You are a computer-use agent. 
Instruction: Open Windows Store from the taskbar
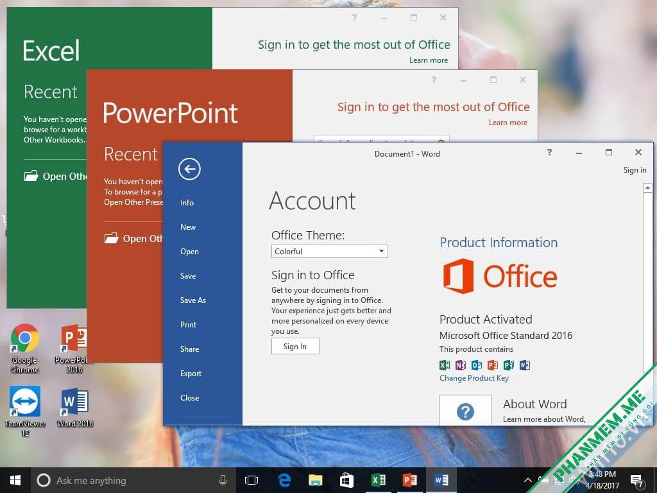point(346,480)
